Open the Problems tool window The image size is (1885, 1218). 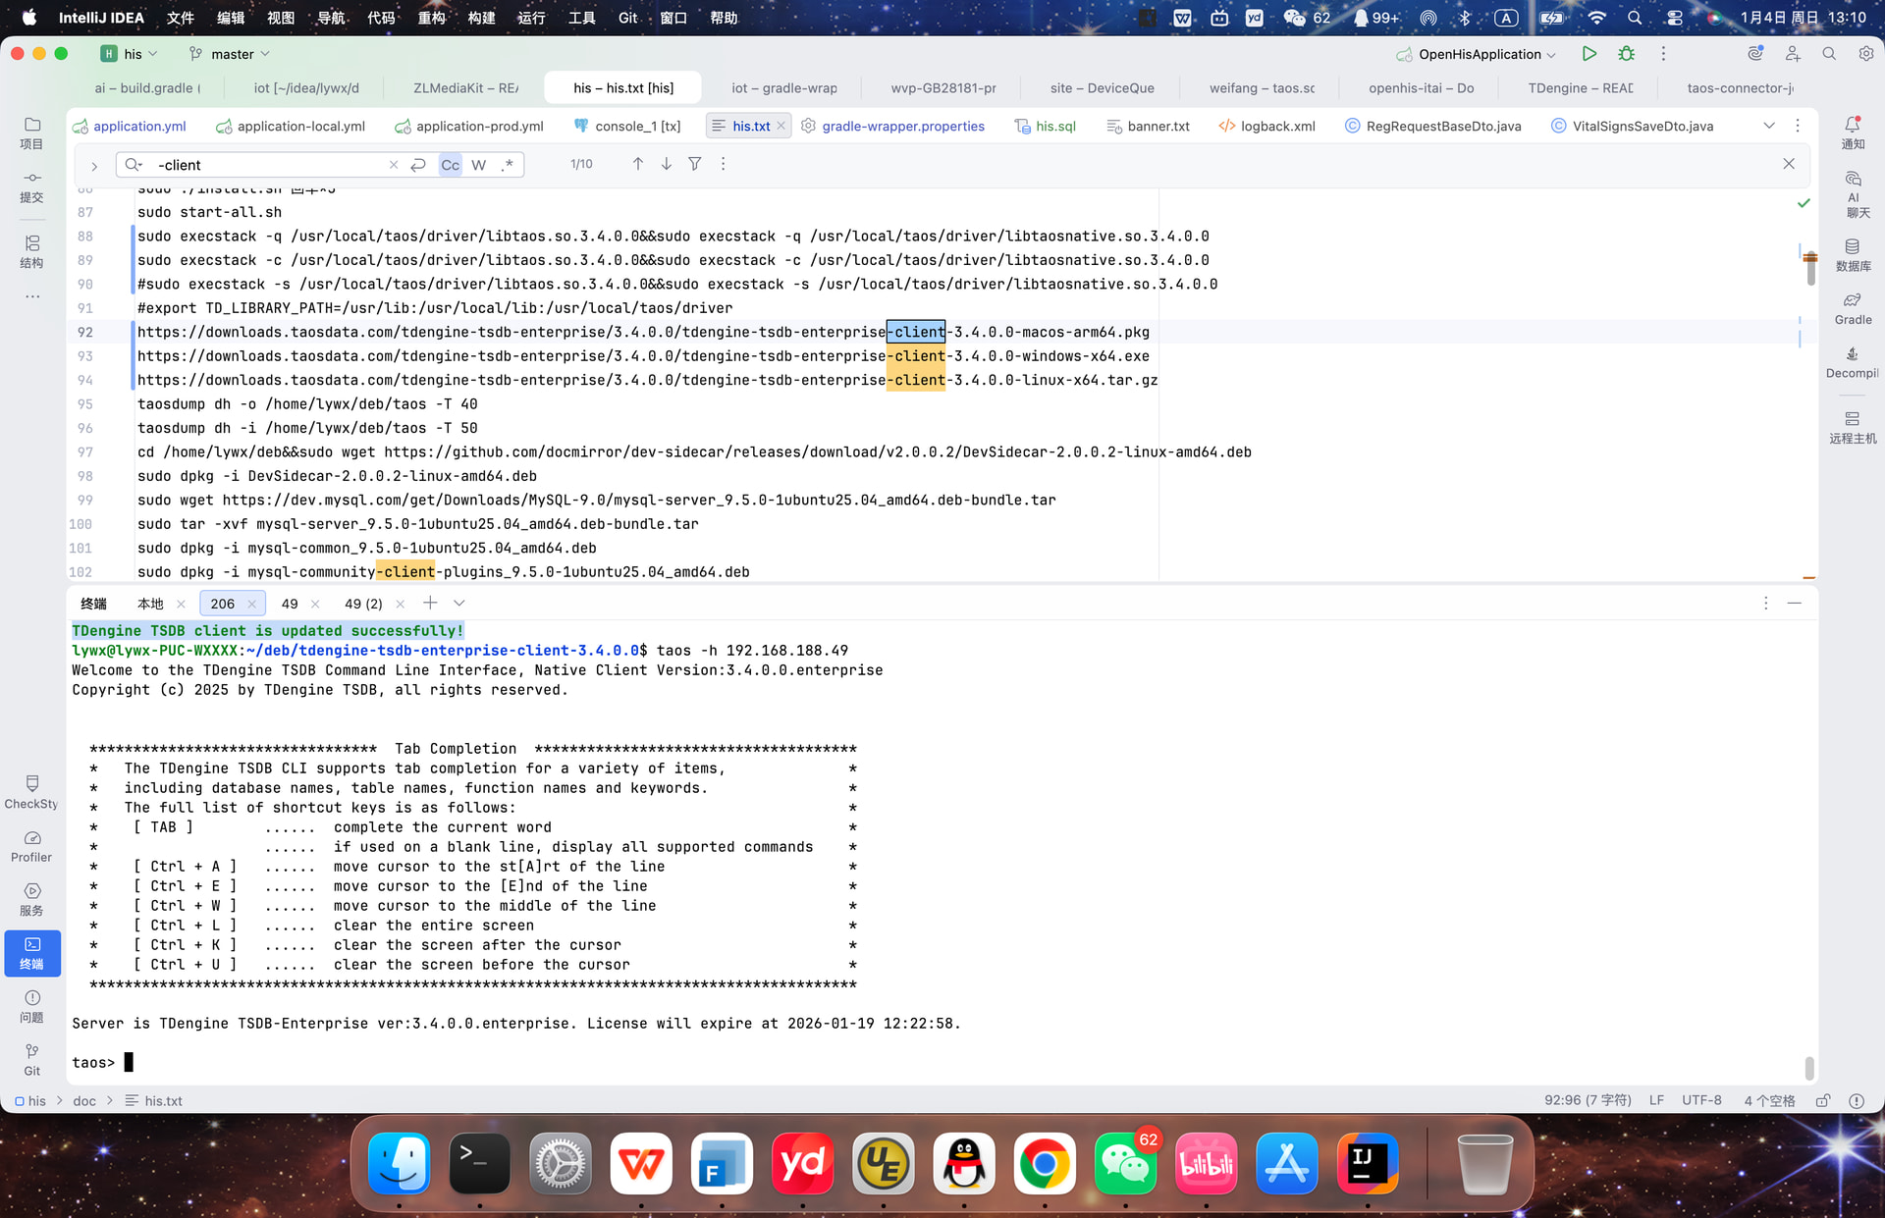[x=31, y=1005]
